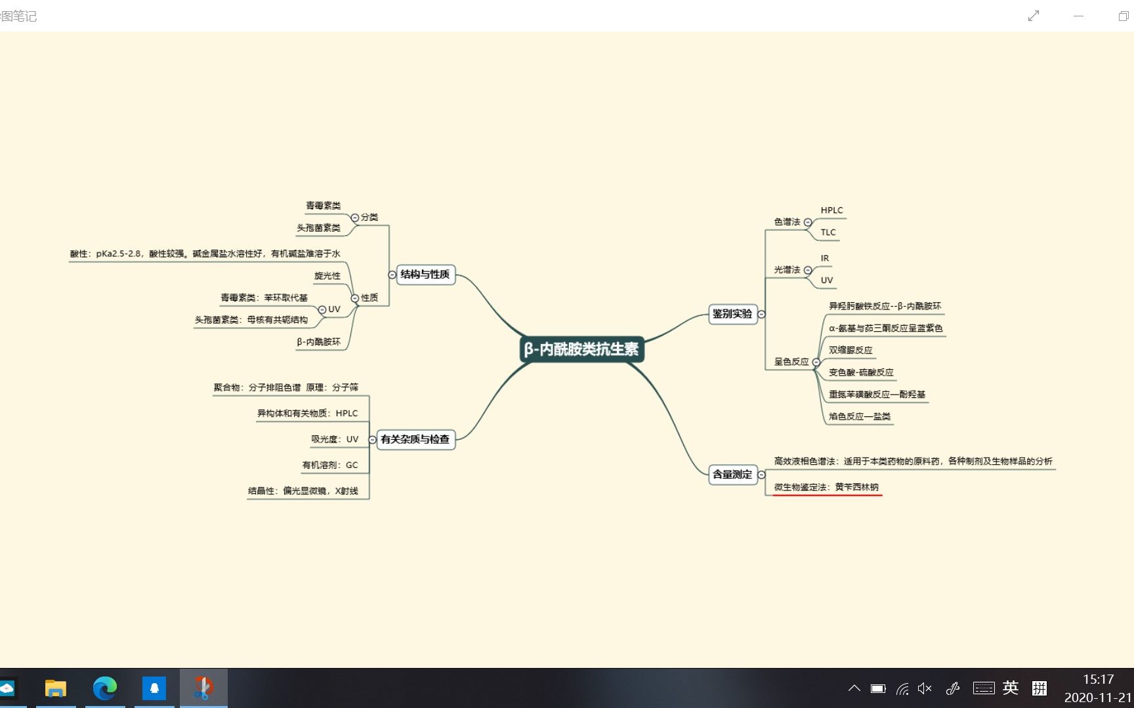Collapse the 分类 subtopic

click(x=355, y=218)
